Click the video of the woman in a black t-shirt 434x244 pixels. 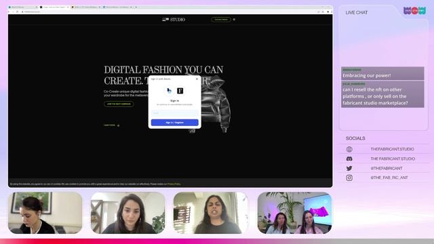(211, 213)
